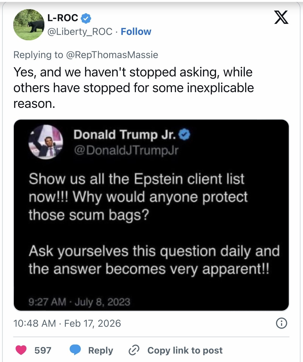This screenshot has width=303, height=362.
Task: Open the @RepThomasMassie mention link
Action: coord(112,55)
